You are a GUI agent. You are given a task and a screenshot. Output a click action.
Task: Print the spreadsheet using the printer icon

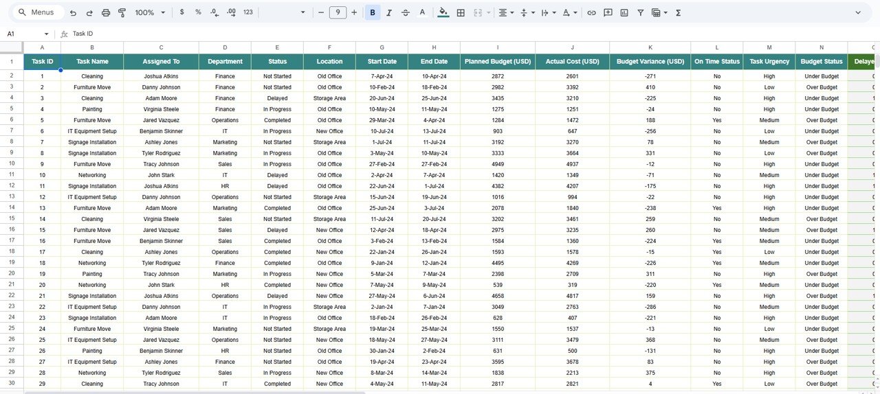point(106,12)
